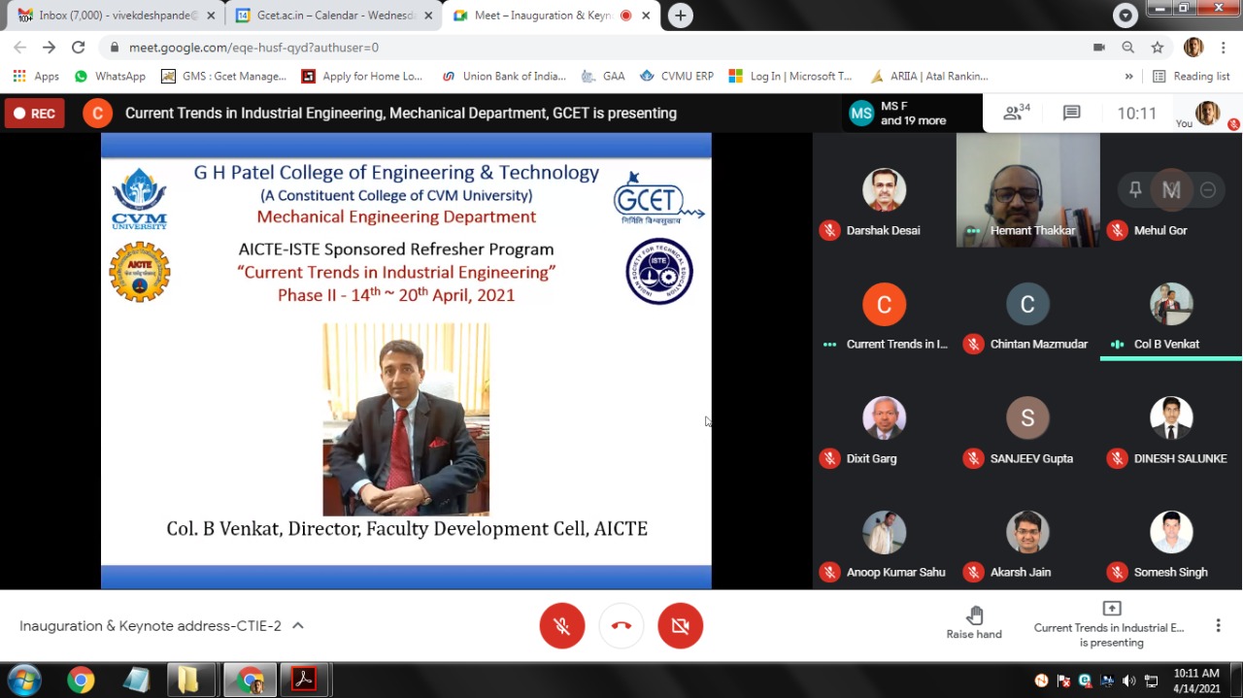Open the GAA bookmark

[x=603, y=76]
